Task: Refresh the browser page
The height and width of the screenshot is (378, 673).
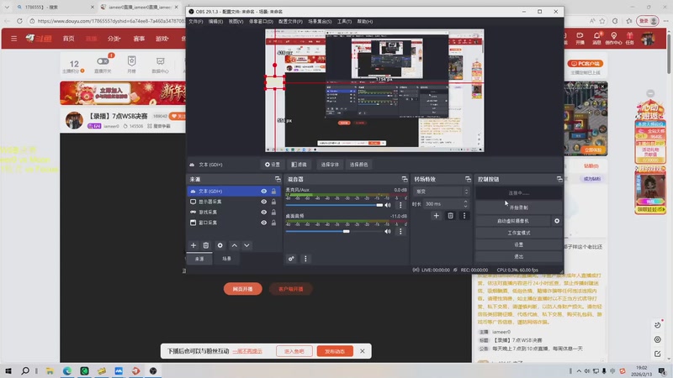Action: (19, 20)
